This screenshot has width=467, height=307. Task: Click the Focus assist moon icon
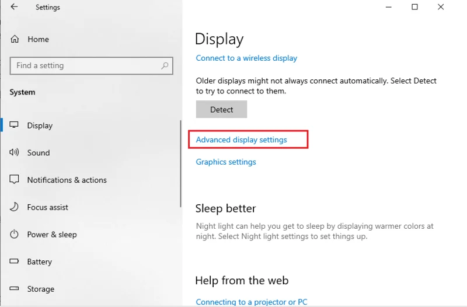(14, 207)
